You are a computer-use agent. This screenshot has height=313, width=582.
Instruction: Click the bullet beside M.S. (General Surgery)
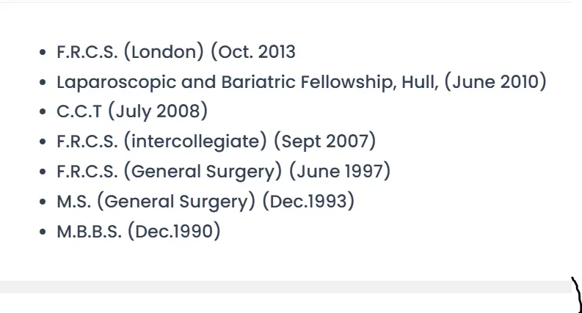[x=43, y=203]
